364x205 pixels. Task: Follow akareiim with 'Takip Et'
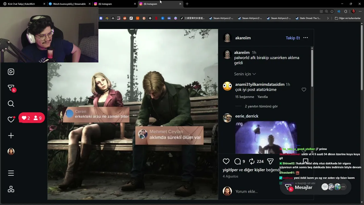(x=293, y=38)
